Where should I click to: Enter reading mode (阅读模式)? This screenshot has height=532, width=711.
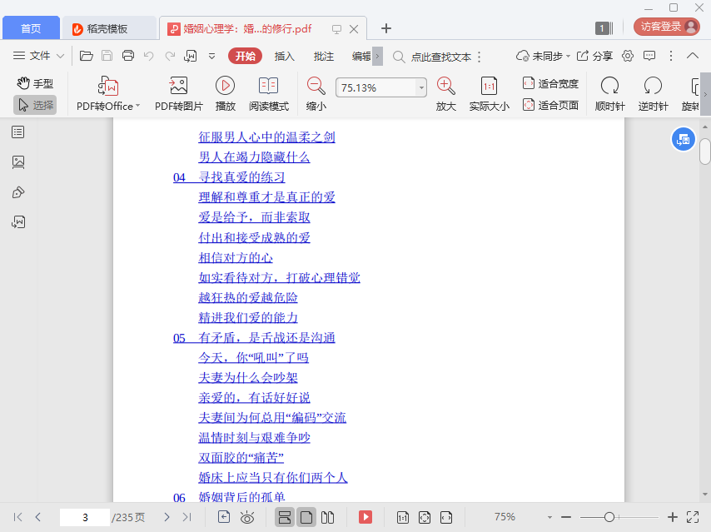click(x=268, y=94)
